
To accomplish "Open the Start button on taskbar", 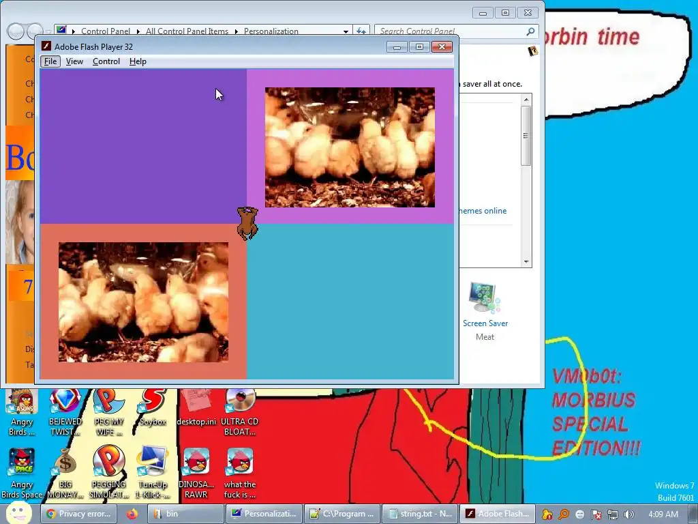I will [18, 514].
